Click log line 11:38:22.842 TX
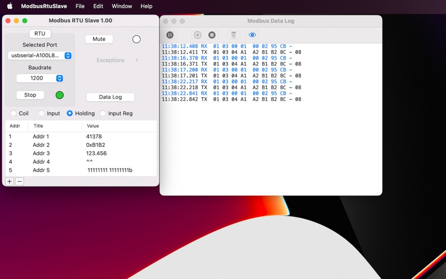Screen dimensions: 446x279 (x=231, y=99)
